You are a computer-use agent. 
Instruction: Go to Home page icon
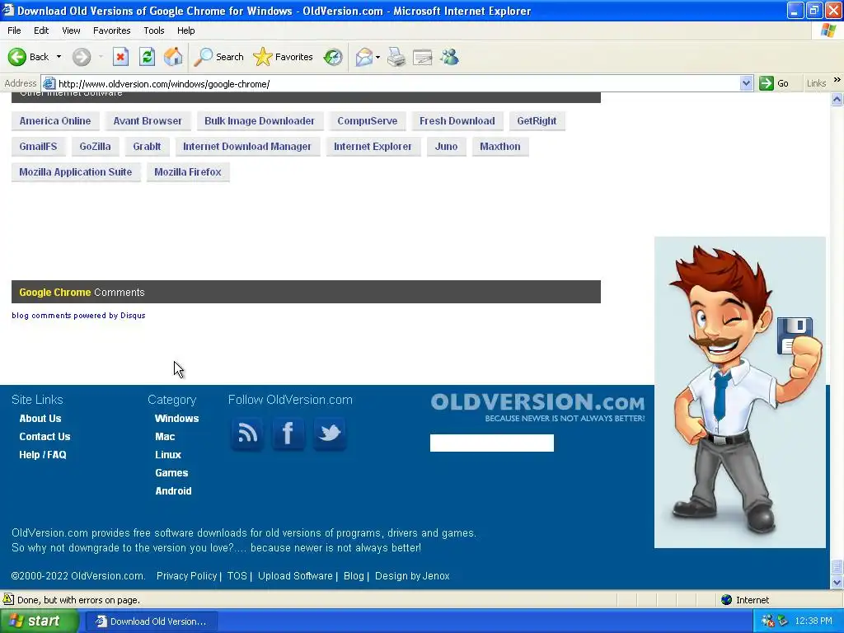[x=173, y=57]
